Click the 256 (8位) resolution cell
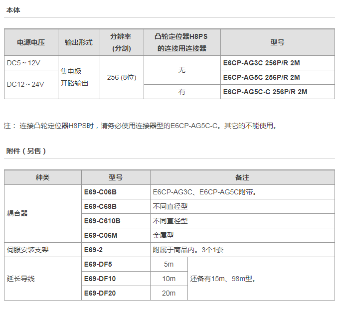 pyautogui.click(x=122, y=77)
